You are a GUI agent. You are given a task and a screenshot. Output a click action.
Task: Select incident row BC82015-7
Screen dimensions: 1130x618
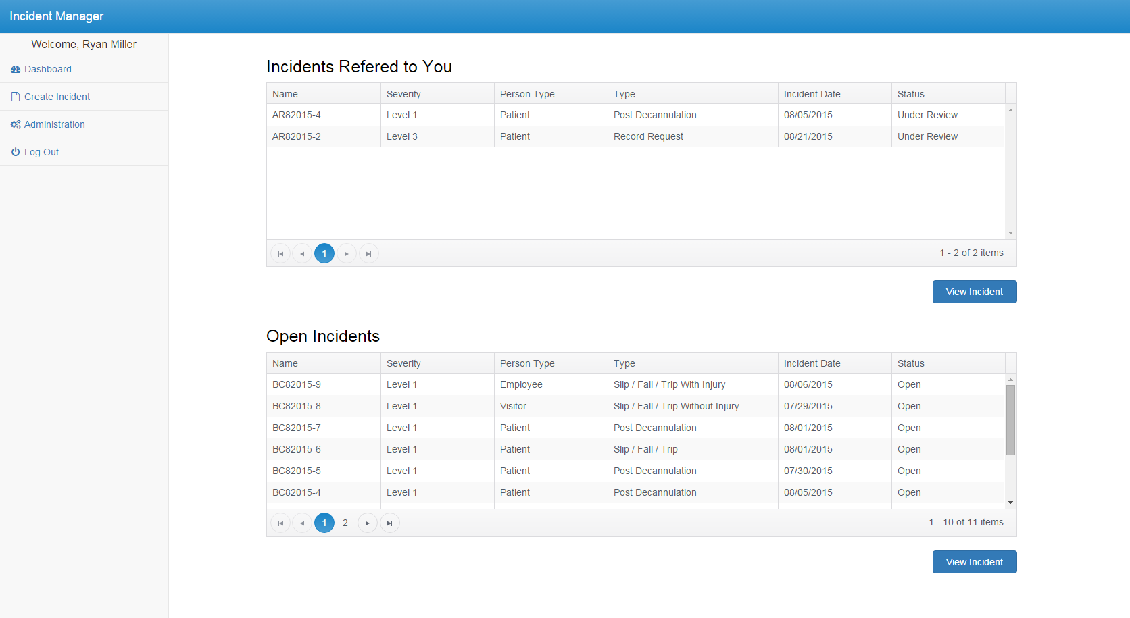(636, 428)
